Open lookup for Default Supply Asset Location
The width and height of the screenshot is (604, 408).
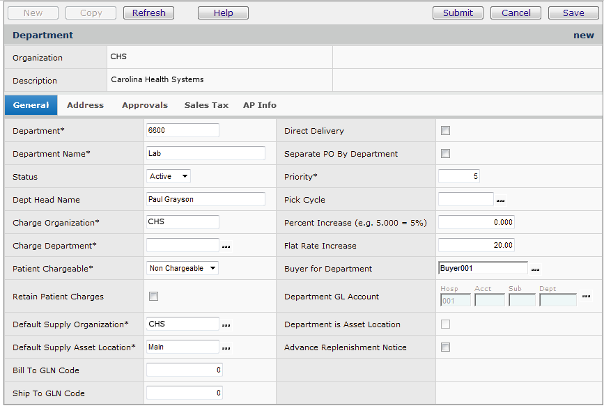click(226, 347)
